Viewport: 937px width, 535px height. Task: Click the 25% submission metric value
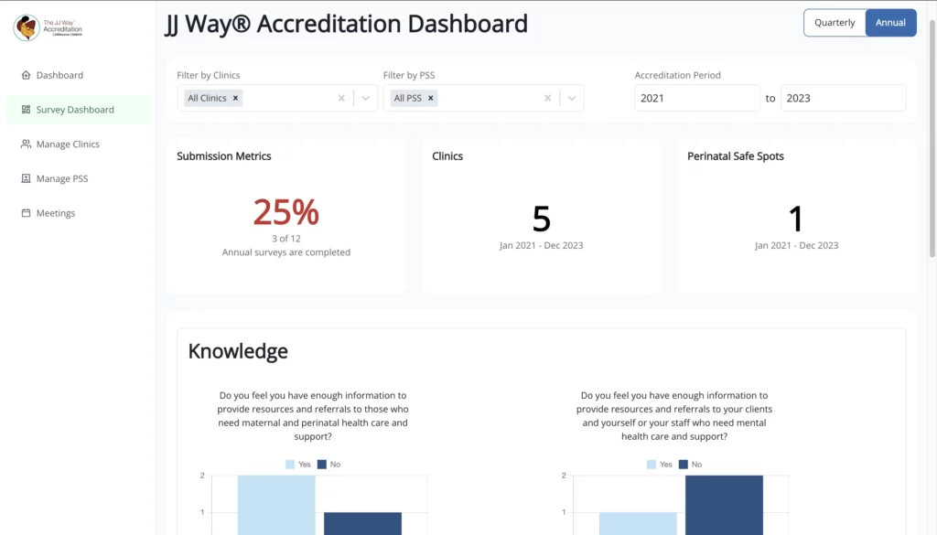pyautogui.click(x=286, y=212)
